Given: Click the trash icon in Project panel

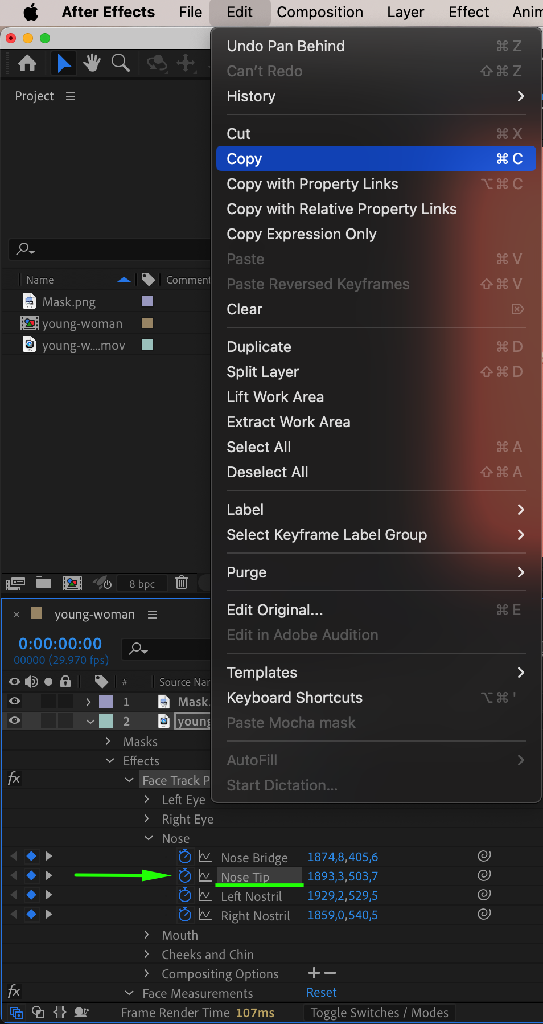Looking at the screenshot, I should (x=182, y=583).
